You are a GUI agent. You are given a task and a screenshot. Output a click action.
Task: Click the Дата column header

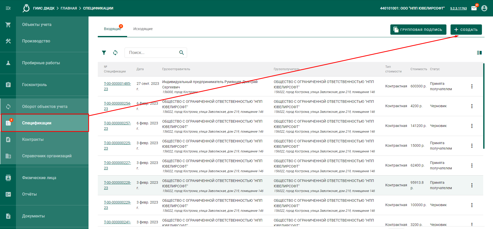click(140, 69)
